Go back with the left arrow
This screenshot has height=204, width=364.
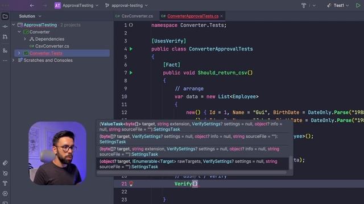tap(32, 5)
